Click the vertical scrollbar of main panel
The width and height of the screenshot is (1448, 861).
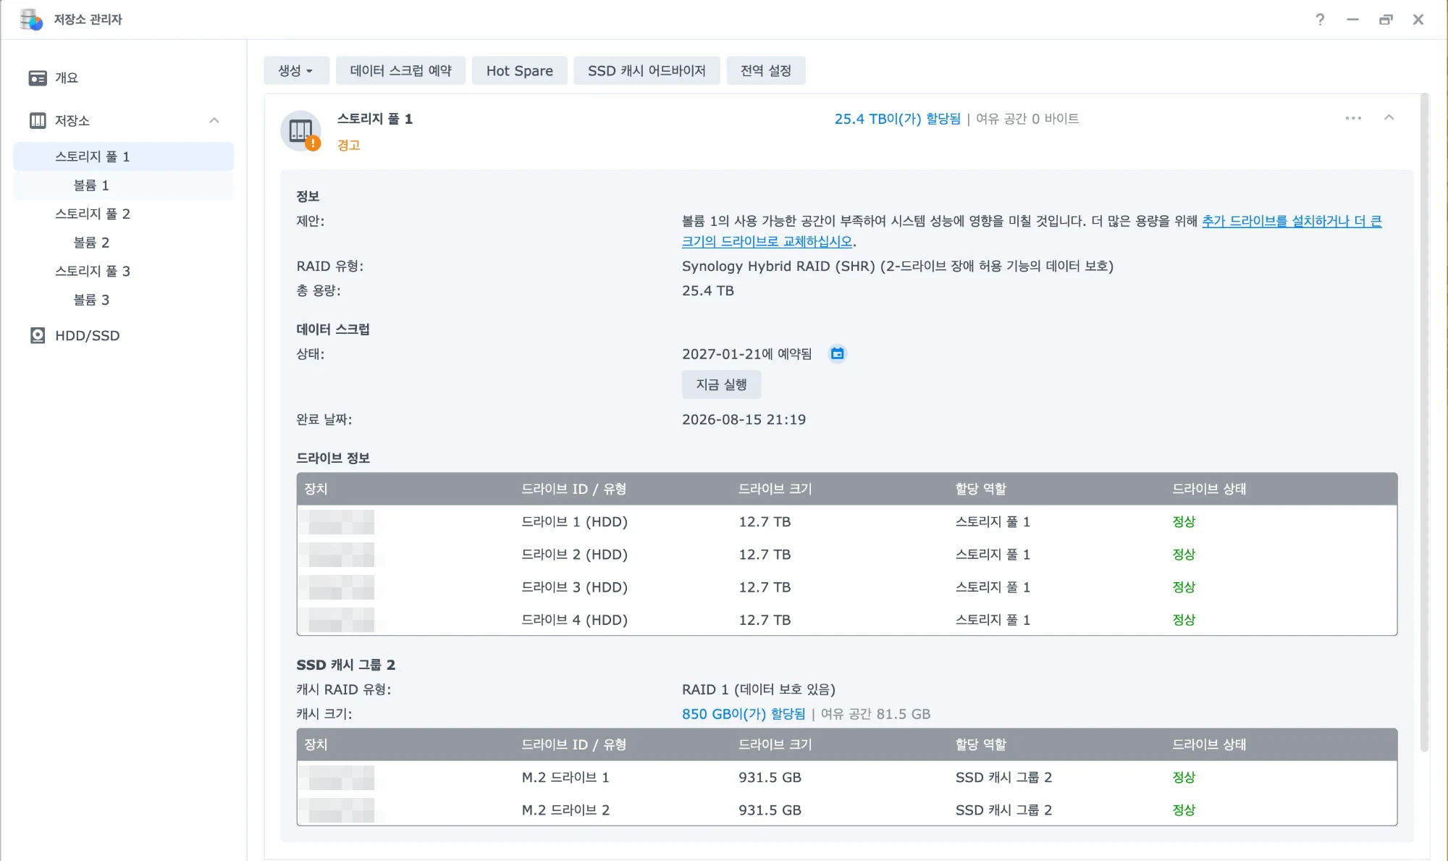[1424, 423]
